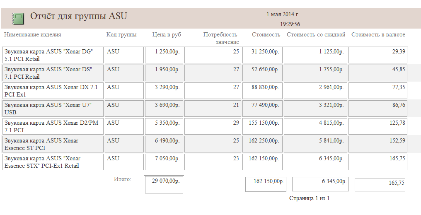Click the price 3 290,00р.
Screen dimensions: 421x215
pos(164,91)
